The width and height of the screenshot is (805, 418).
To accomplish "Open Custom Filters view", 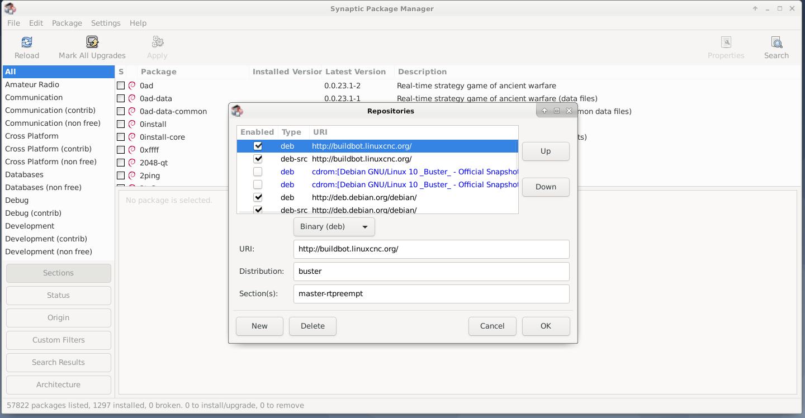I will pos(58,340).
